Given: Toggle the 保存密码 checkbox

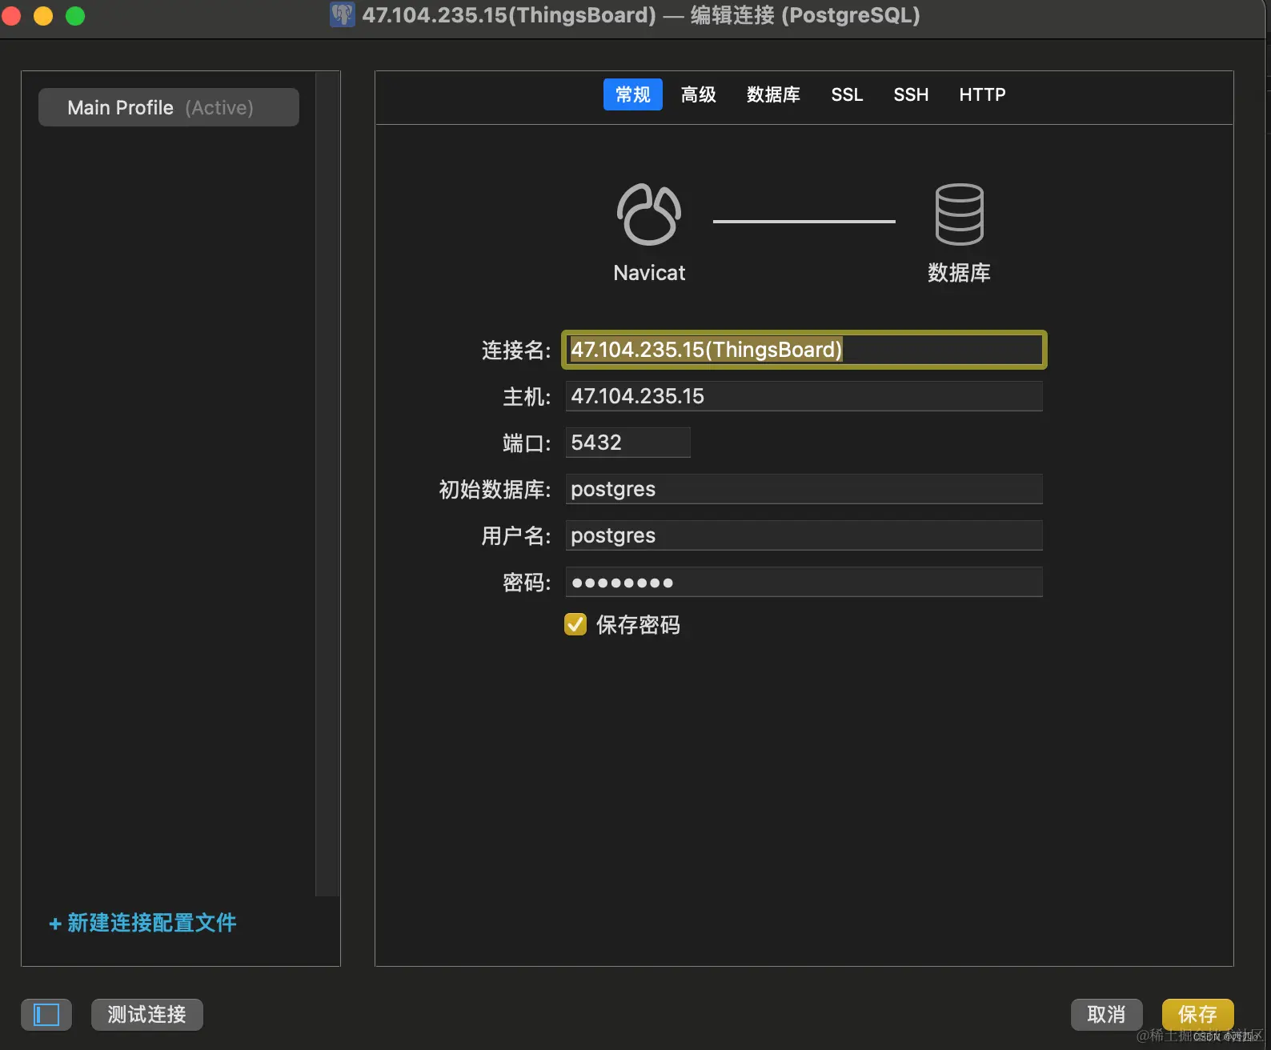Looking at the screenshot, I should click(x=575, y=624).
